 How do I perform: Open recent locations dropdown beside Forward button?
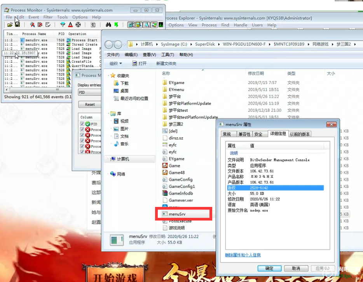point(124,44)
